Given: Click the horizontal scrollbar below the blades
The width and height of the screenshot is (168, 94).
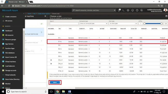Looking at the screenshot, I should (x=119, y=88).
